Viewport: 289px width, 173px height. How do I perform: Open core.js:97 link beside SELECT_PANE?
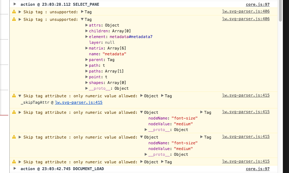pyautogui.click(x=257, y=4)
